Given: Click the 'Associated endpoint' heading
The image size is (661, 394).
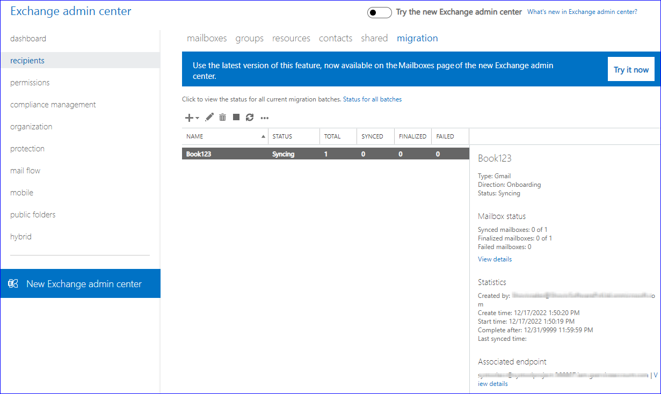Looking at the screenshot, I should coord(512,362).
